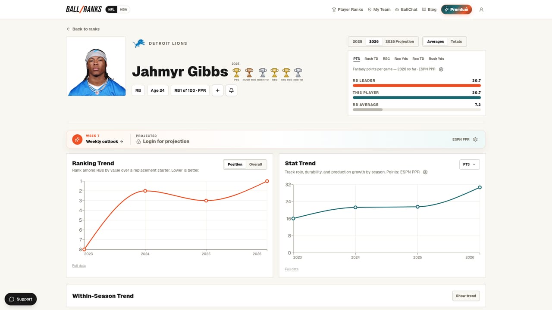Screen dimensions: 552x310
Task: Switch to the Rec Yds stat tab
Action: pos(401,59)
